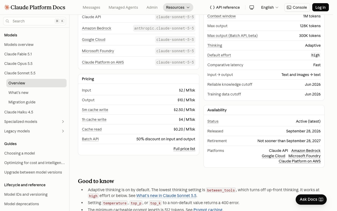Image resolution: width=337 pixels, height=211 pixels.
Task: Click the Status link under Availability
Action: (213, 121)
